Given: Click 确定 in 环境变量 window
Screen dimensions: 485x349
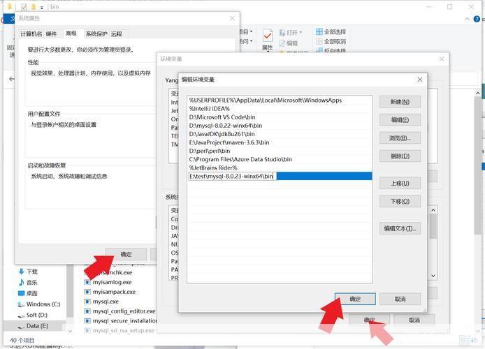Looking at the screenshot, I should coord(369,320).
